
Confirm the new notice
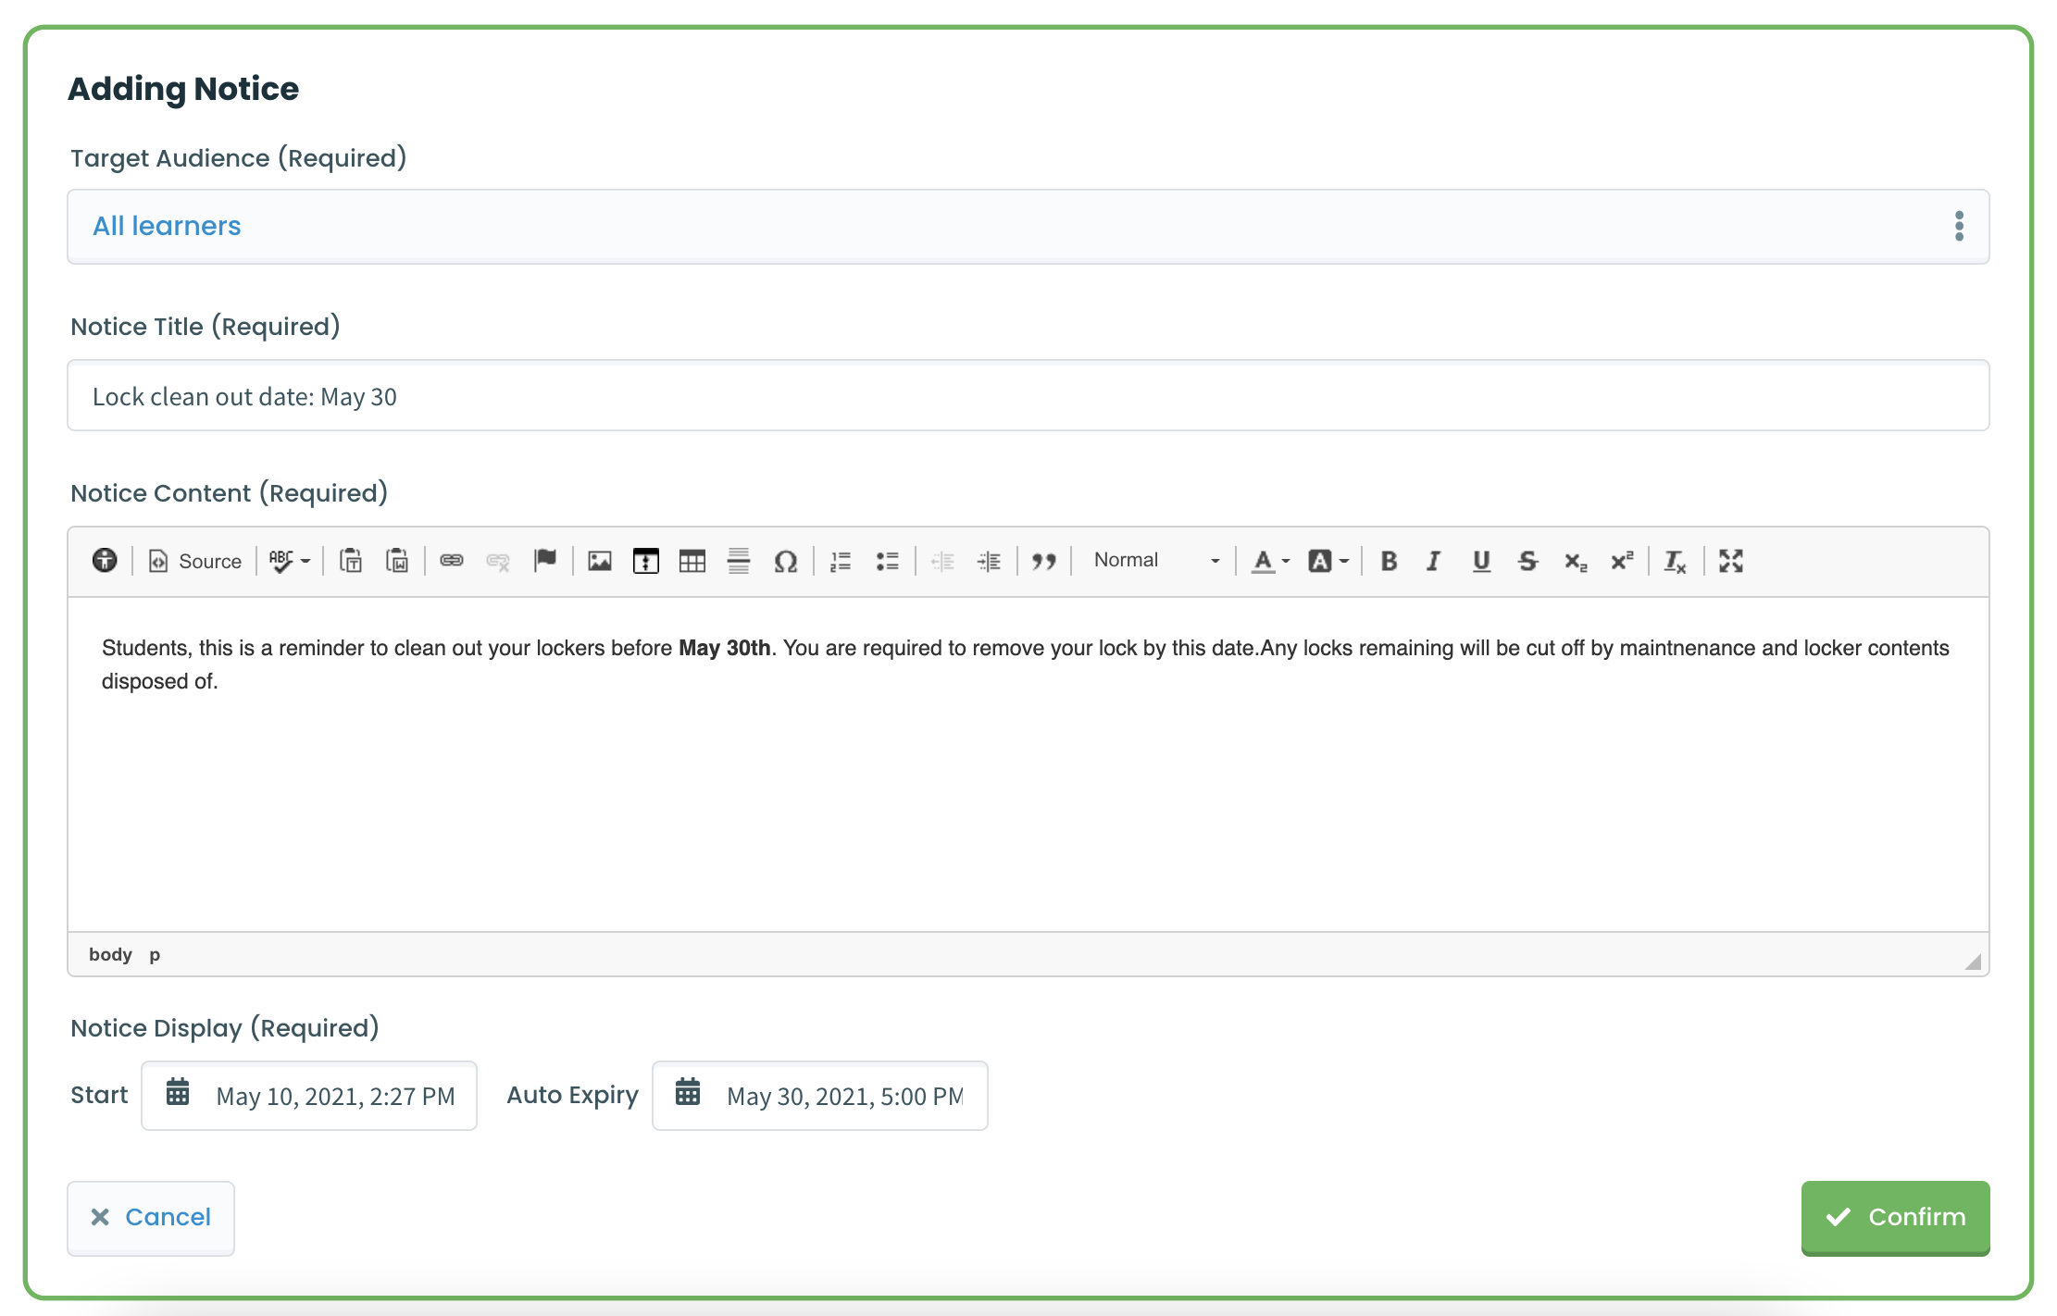(x=1895, y=1218)
